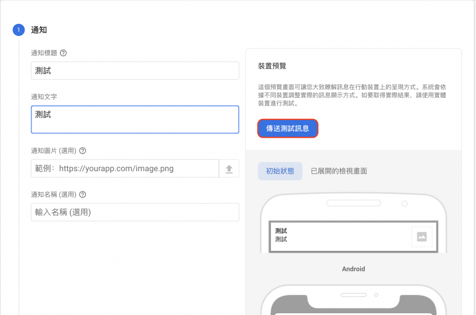Click 傳送測試訊息 button

tap(287, 128)
